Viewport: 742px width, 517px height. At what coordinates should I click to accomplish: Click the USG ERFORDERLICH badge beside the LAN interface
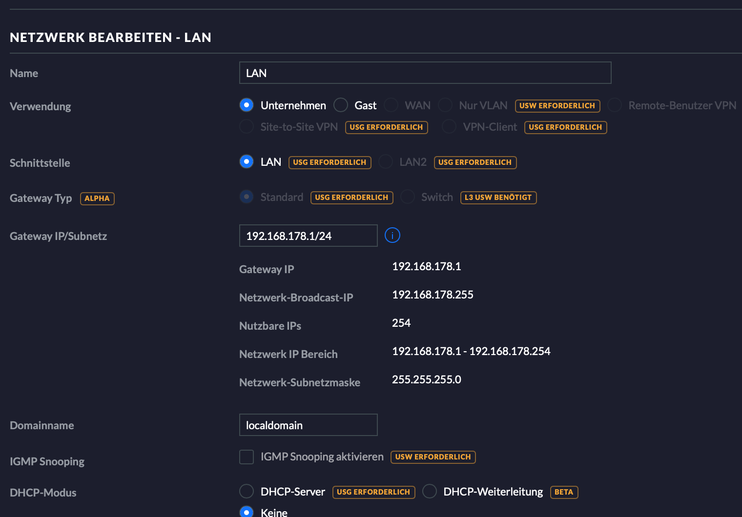[330, 162]
